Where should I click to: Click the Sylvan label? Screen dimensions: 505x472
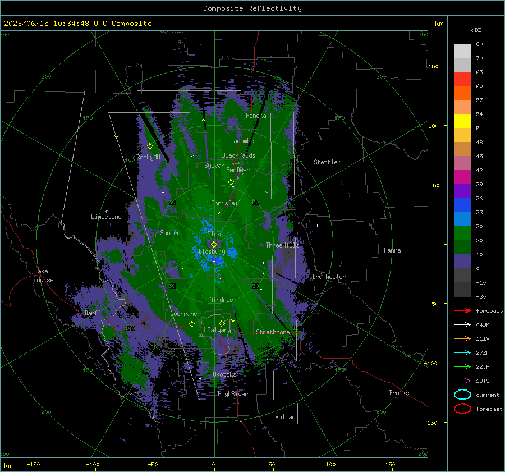click(214, 166)
